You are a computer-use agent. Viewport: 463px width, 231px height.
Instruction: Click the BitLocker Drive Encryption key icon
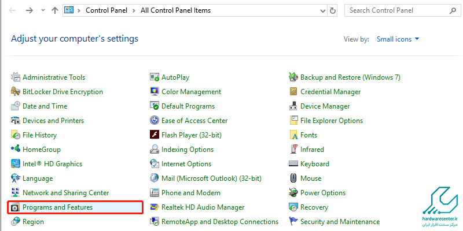16,92
